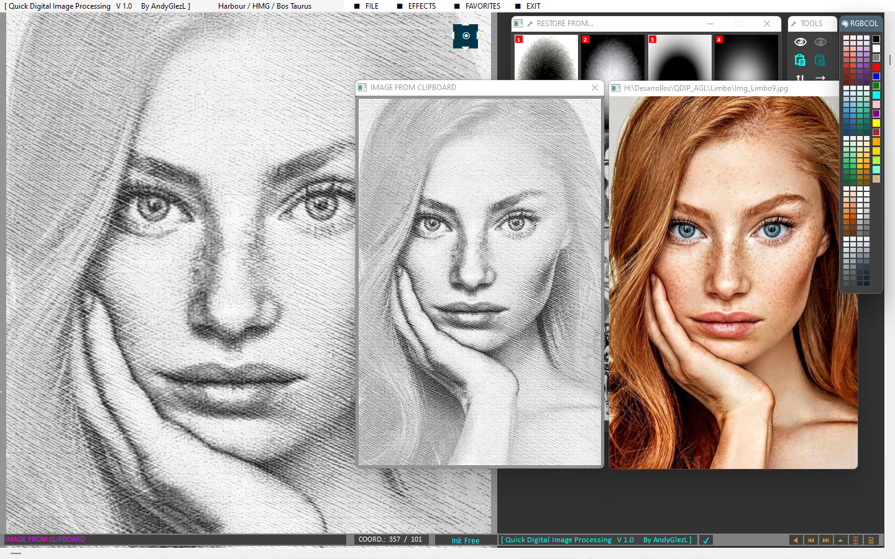Click the center target navigation icon
895x559 pixels.
[x=466, y=36]
